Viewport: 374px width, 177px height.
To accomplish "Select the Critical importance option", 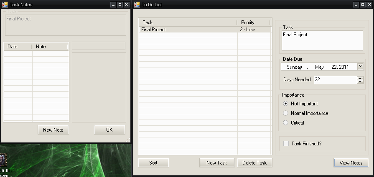I will (285, 123).
